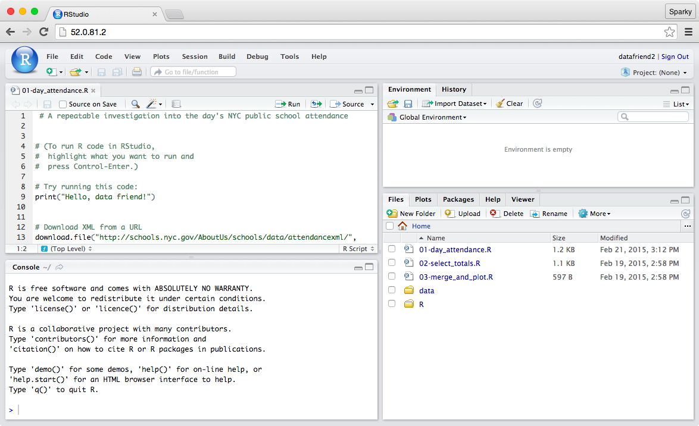Check the box for 03-merge_and_plot.R
This screenshot has height=426, width=699.
(x=392, y=276)
